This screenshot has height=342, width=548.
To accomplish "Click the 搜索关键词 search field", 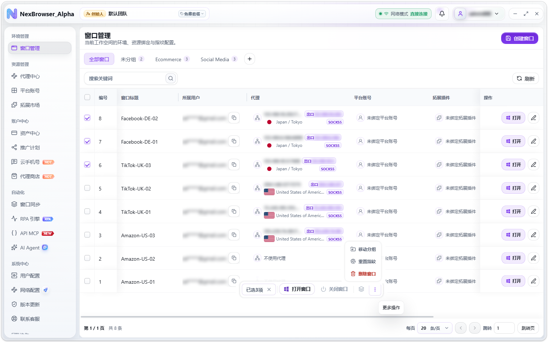I will click(x=131, y=78).
